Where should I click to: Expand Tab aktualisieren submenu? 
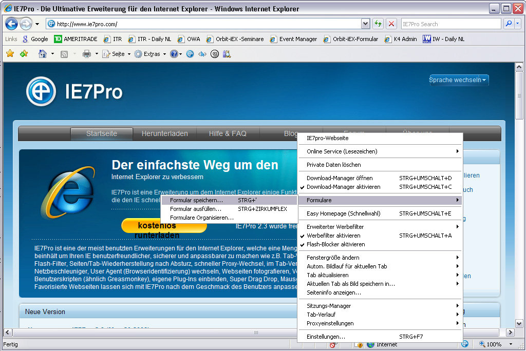click(x=379, y=275)
